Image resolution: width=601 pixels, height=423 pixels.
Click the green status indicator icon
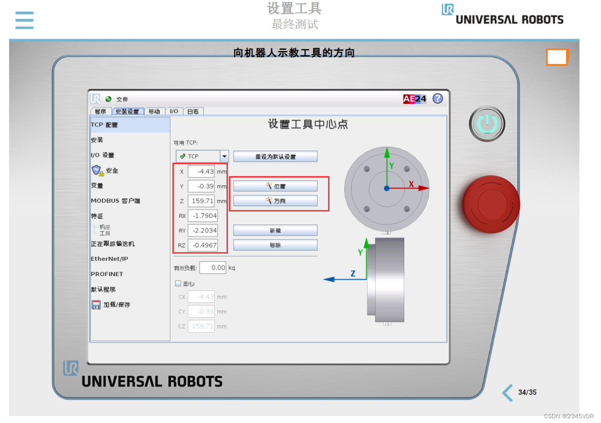tap(108, 99)
